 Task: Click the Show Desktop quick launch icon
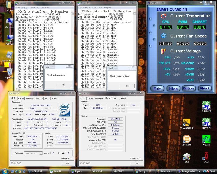tap(12, 172)
